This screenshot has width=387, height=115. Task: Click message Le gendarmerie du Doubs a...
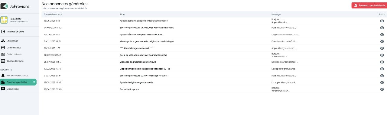point(286,35)
